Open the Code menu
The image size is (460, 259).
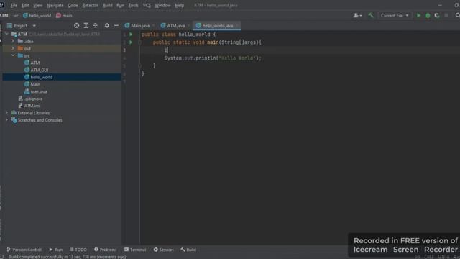73,5
